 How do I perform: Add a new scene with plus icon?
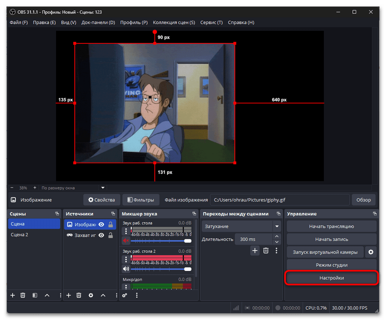[x=13, y=295]
